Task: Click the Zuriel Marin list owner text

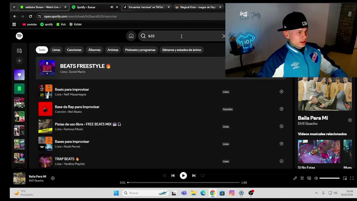Action: pos(77,72)
